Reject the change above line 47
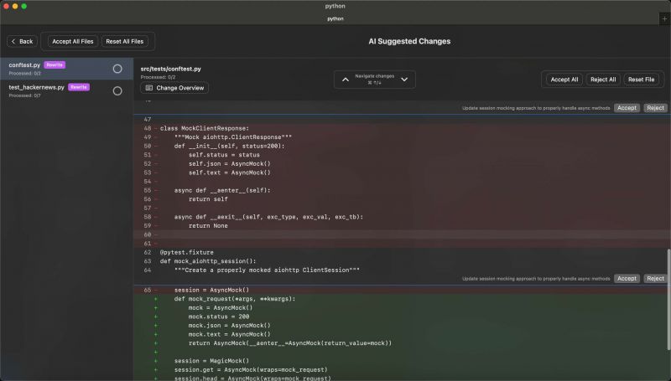The image size is (671, 381). pos(655,108)
